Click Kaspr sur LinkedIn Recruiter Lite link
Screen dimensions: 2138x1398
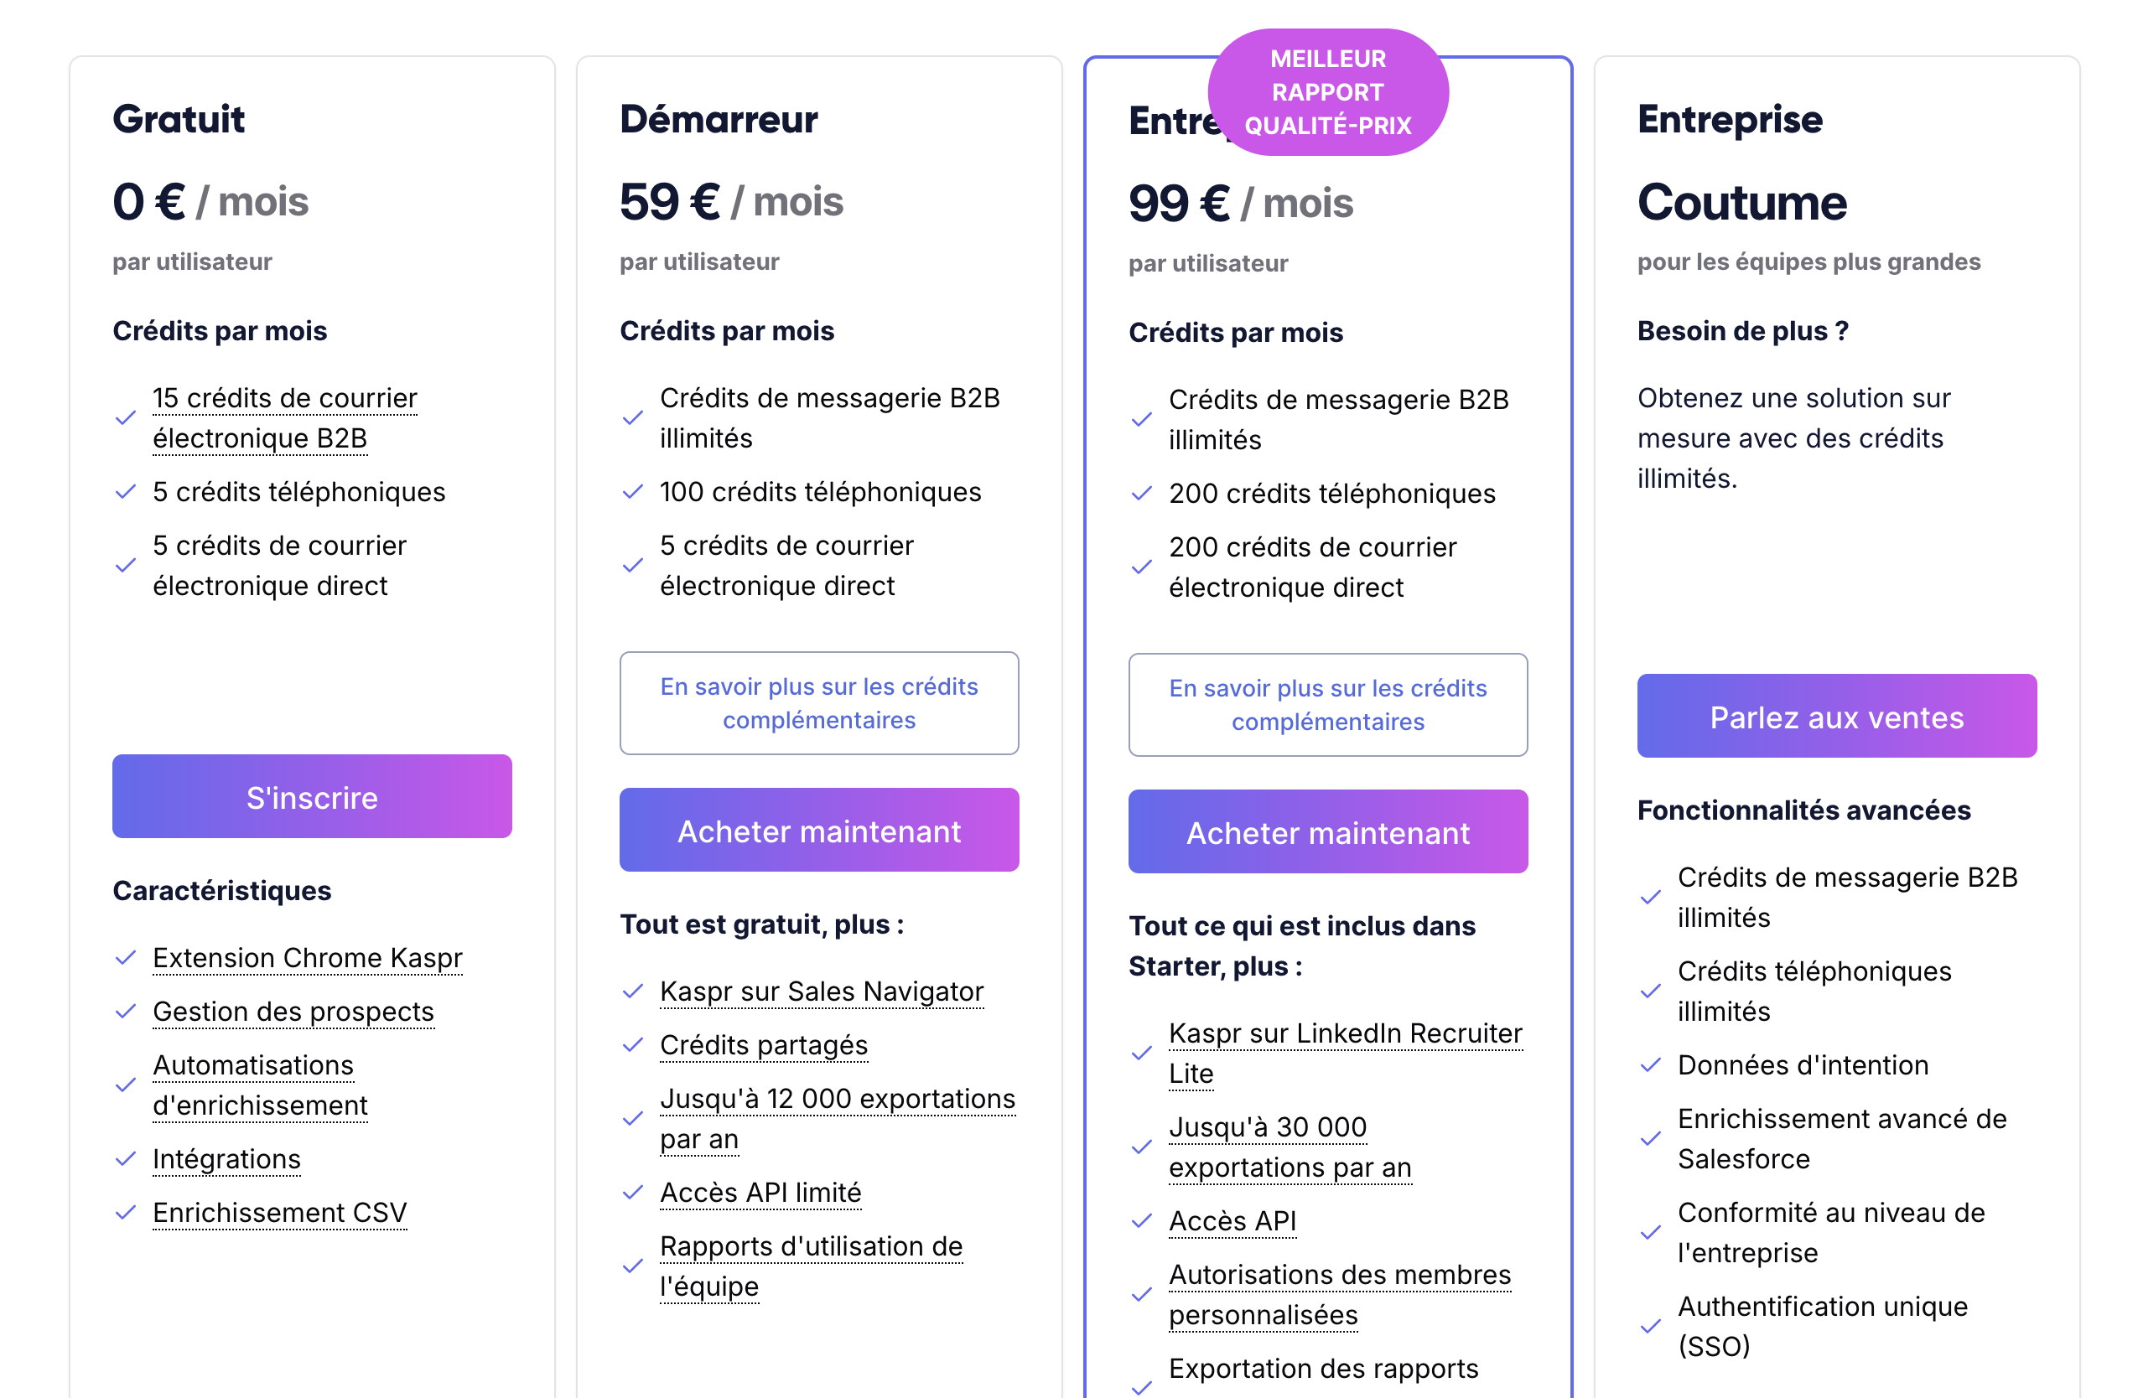[1345, 1054]
